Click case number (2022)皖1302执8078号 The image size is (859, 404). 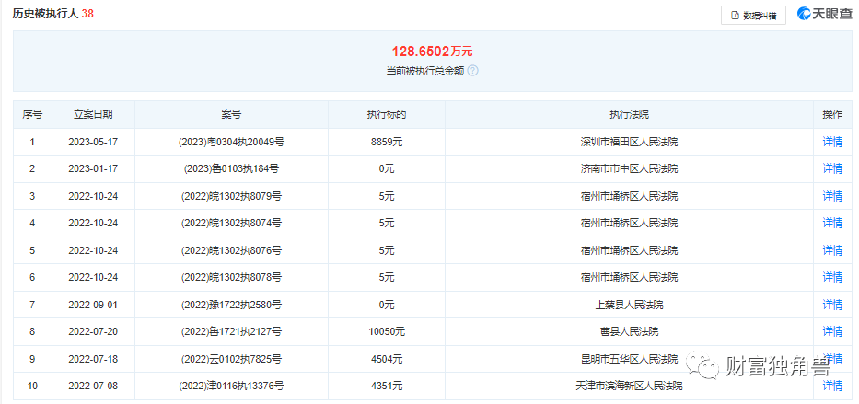231,277
